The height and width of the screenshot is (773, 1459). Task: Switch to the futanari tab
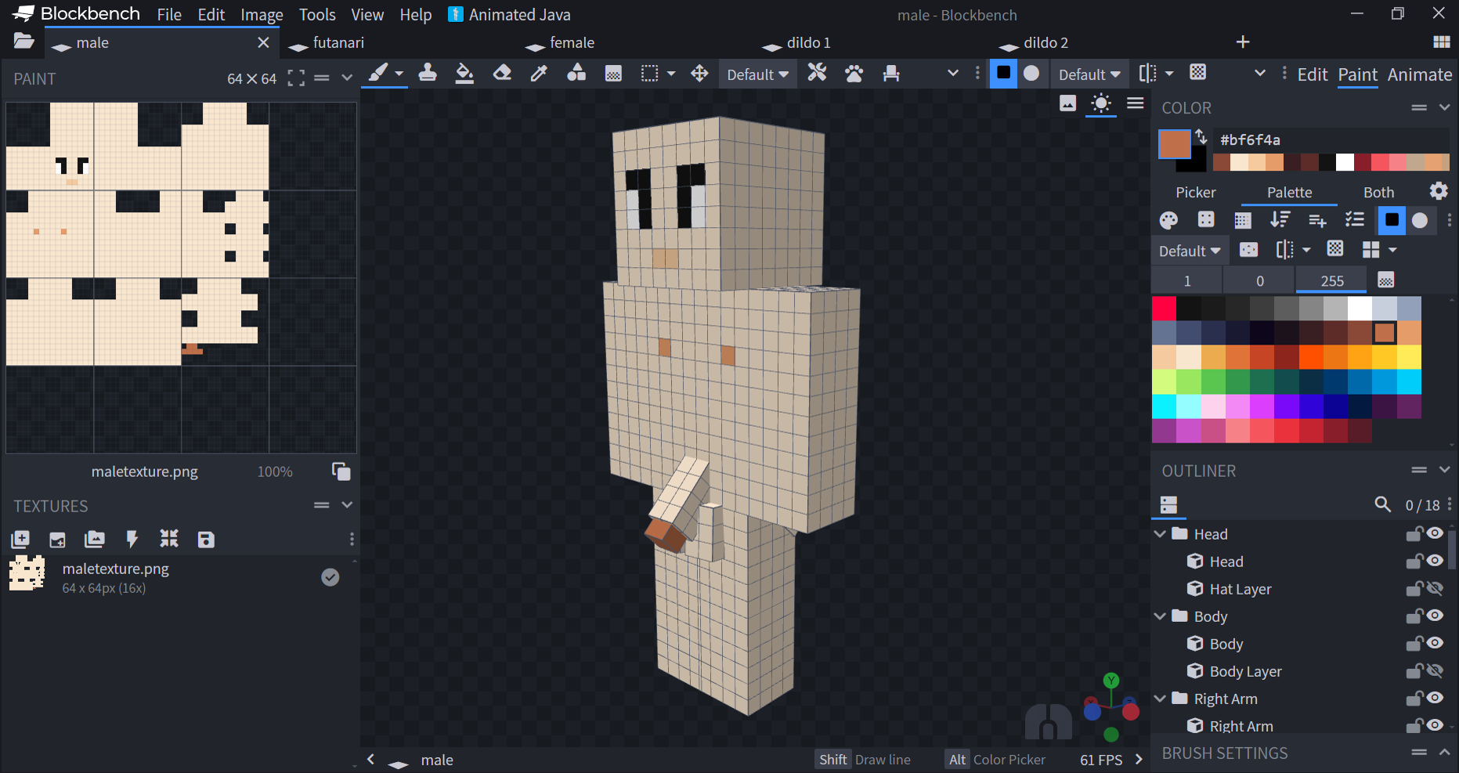338,43
